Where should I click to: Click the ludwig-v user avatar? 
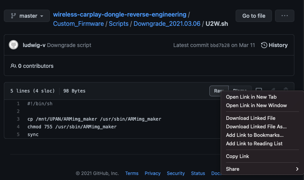click(x=14, y=45)
